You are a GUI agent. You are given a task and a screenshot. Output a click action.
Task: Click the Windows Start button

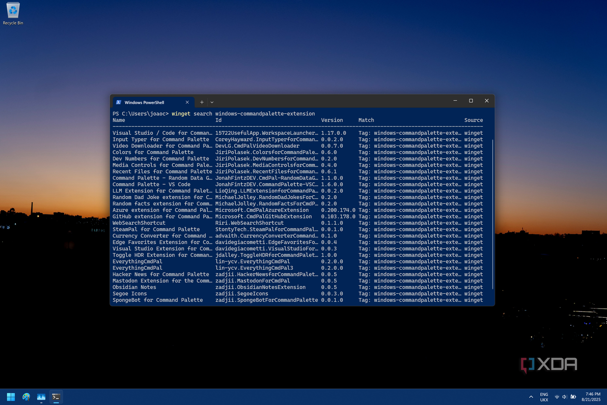11,397
